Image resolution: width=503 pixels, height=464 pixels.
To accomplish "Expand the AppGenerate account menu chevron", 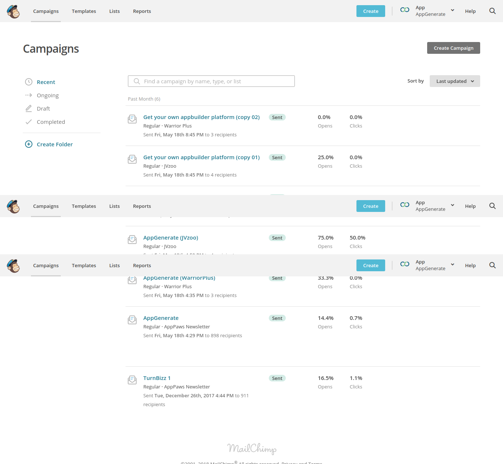I will 453,10.
